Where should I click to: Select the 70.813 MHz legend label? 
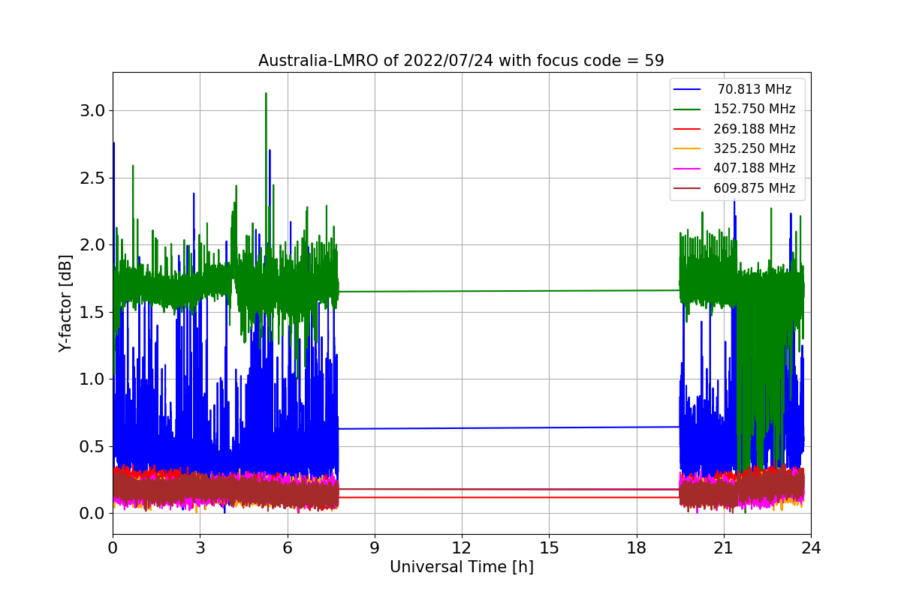tap(755, 89)
